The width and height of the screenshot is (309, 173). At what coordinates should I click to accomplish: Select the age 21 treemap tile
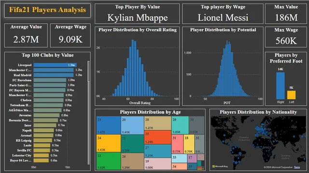[132, 144]
